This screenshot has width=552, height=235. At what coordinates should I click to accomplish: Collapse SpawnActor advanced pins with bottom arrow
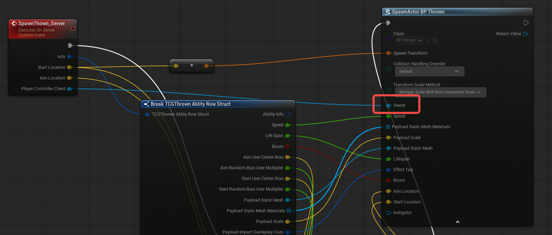[x=458, y=222]
